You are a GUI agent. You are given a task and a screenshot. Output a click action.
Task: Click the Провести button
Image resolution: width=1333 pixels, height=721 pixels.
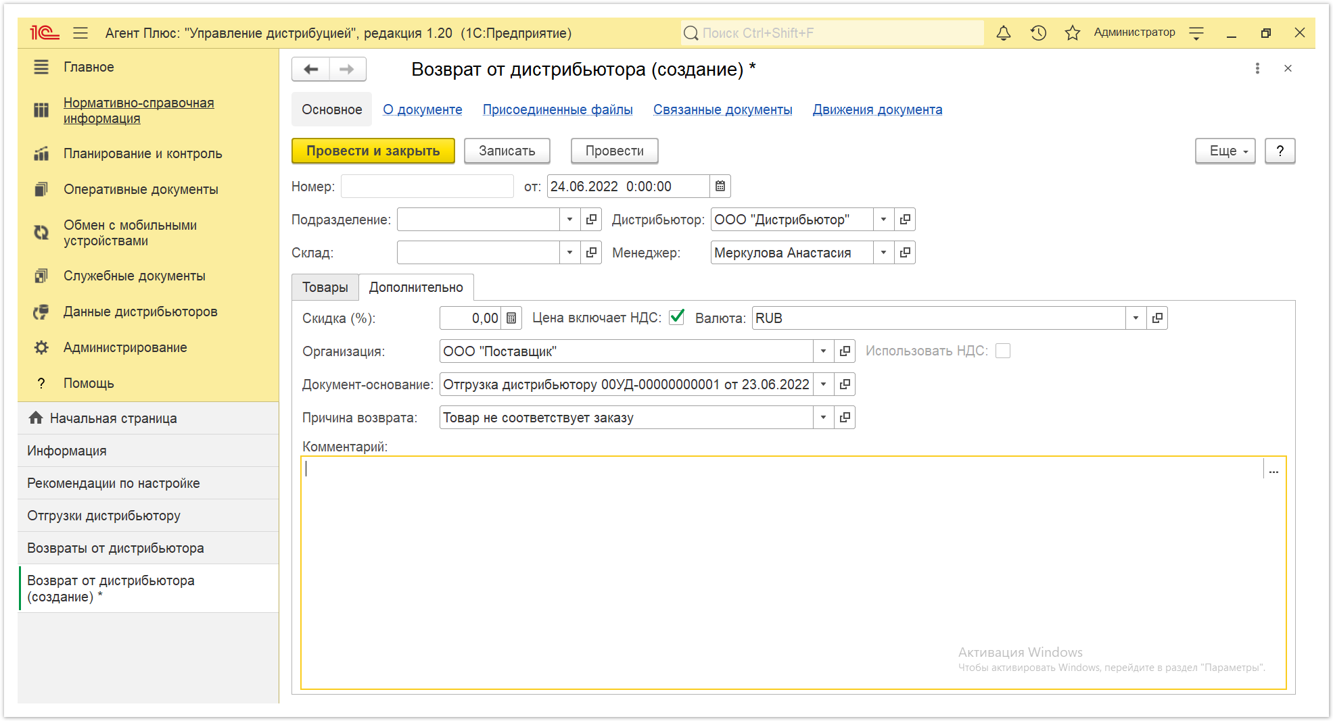pos(614,151)
